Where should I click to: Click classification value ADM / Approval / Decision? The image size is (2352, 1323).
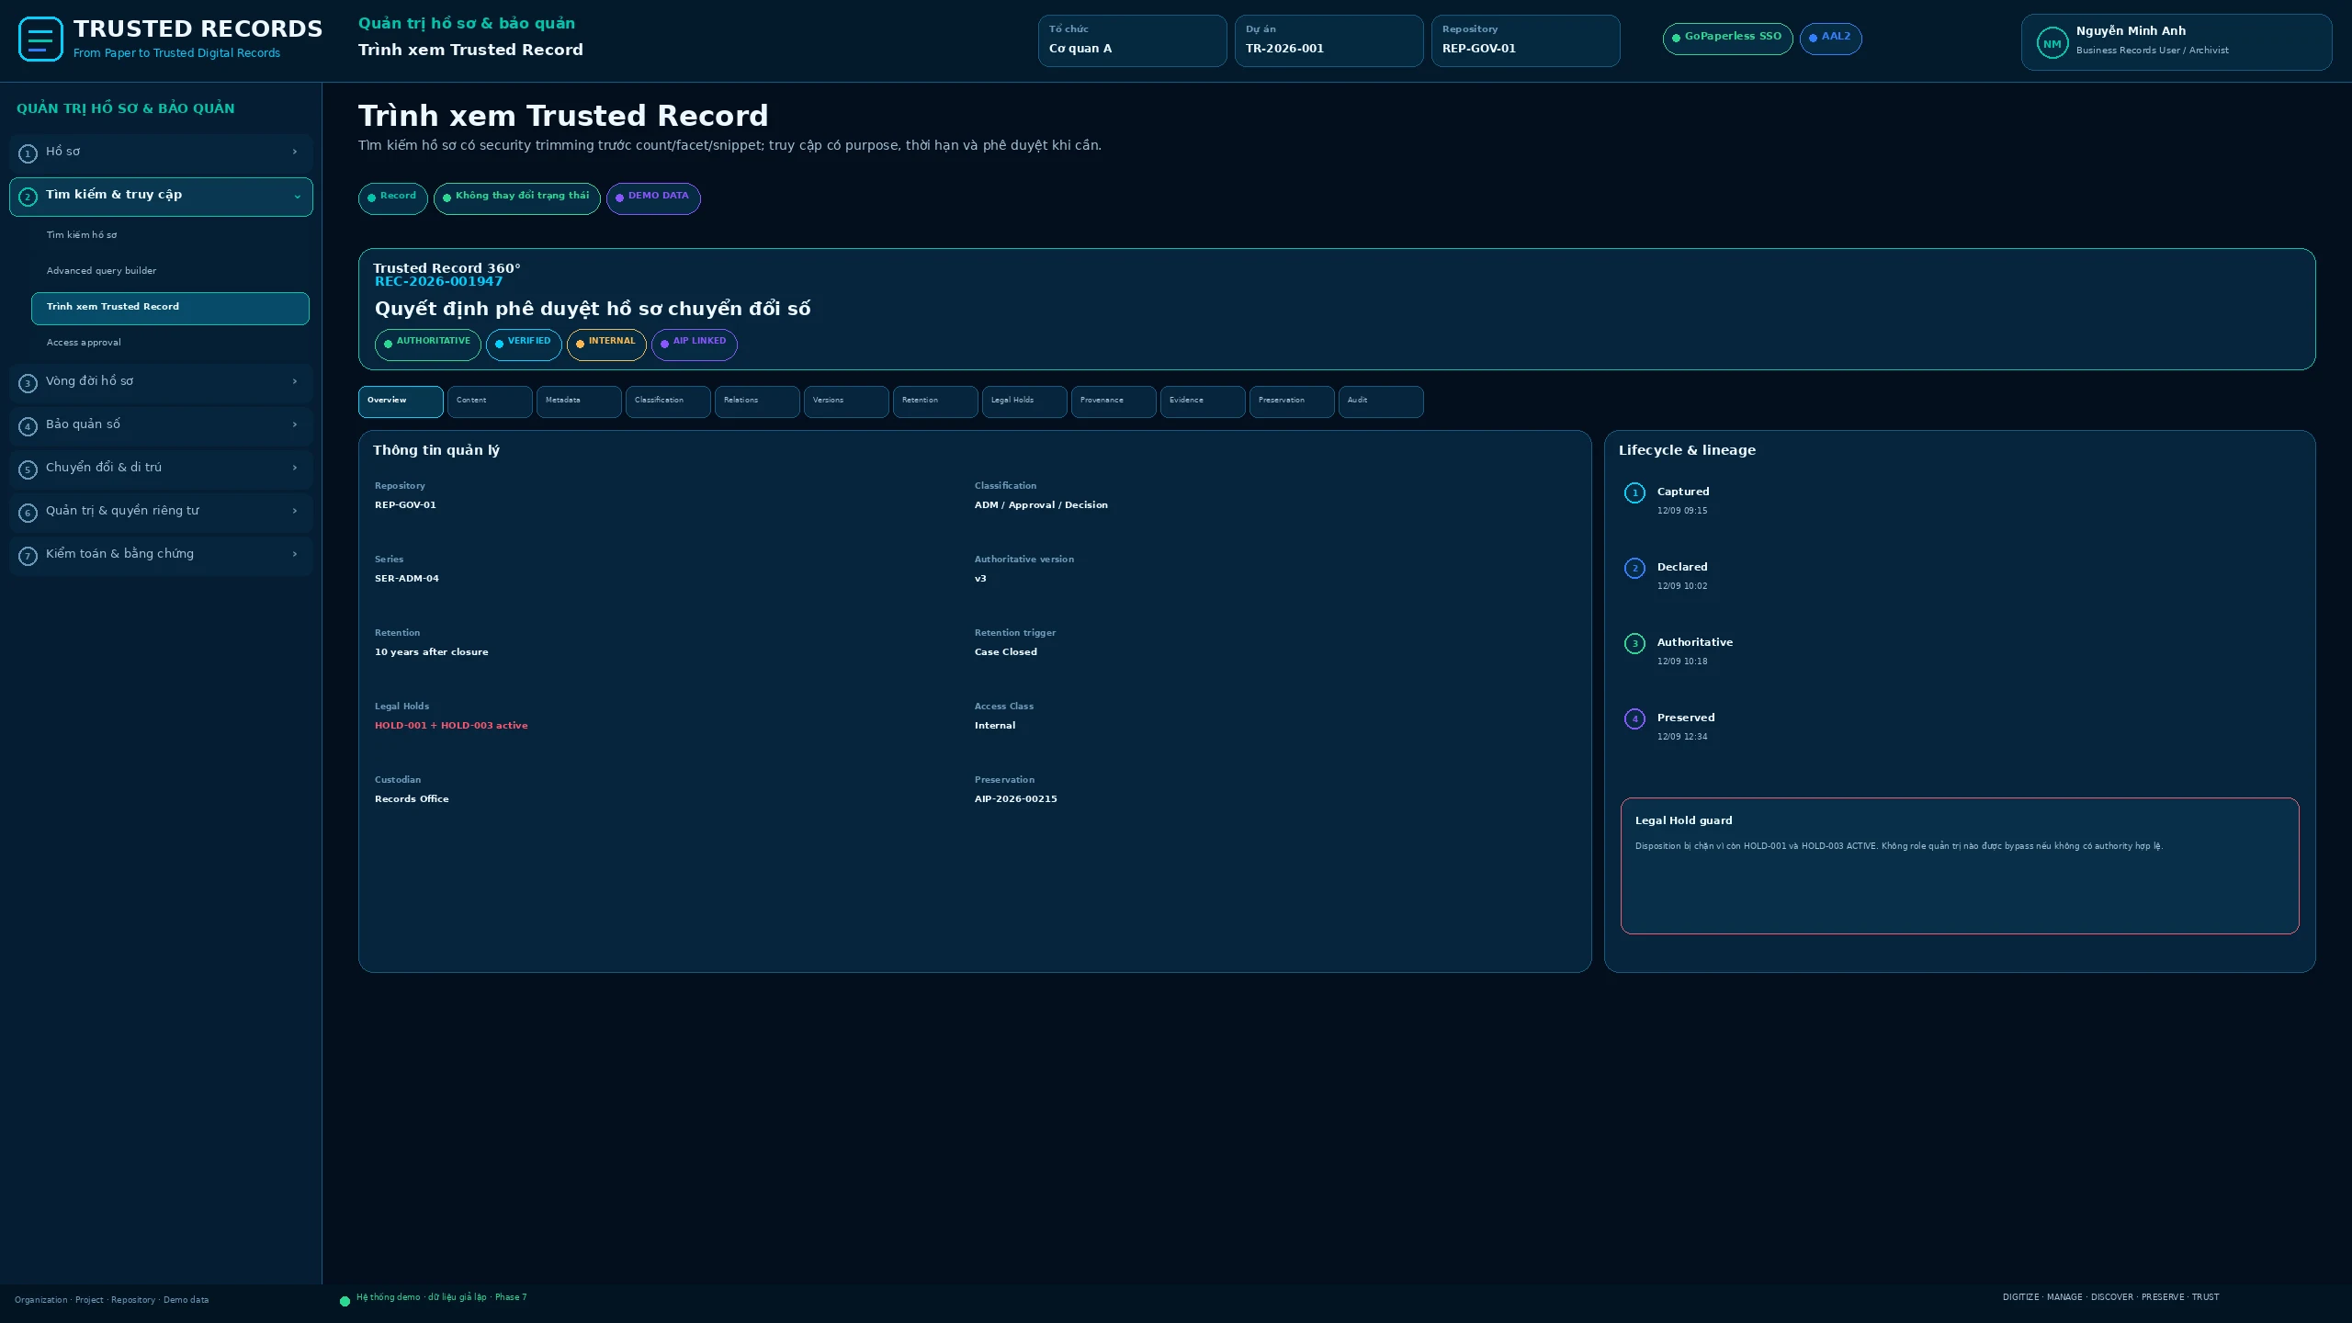[1041, 505]
